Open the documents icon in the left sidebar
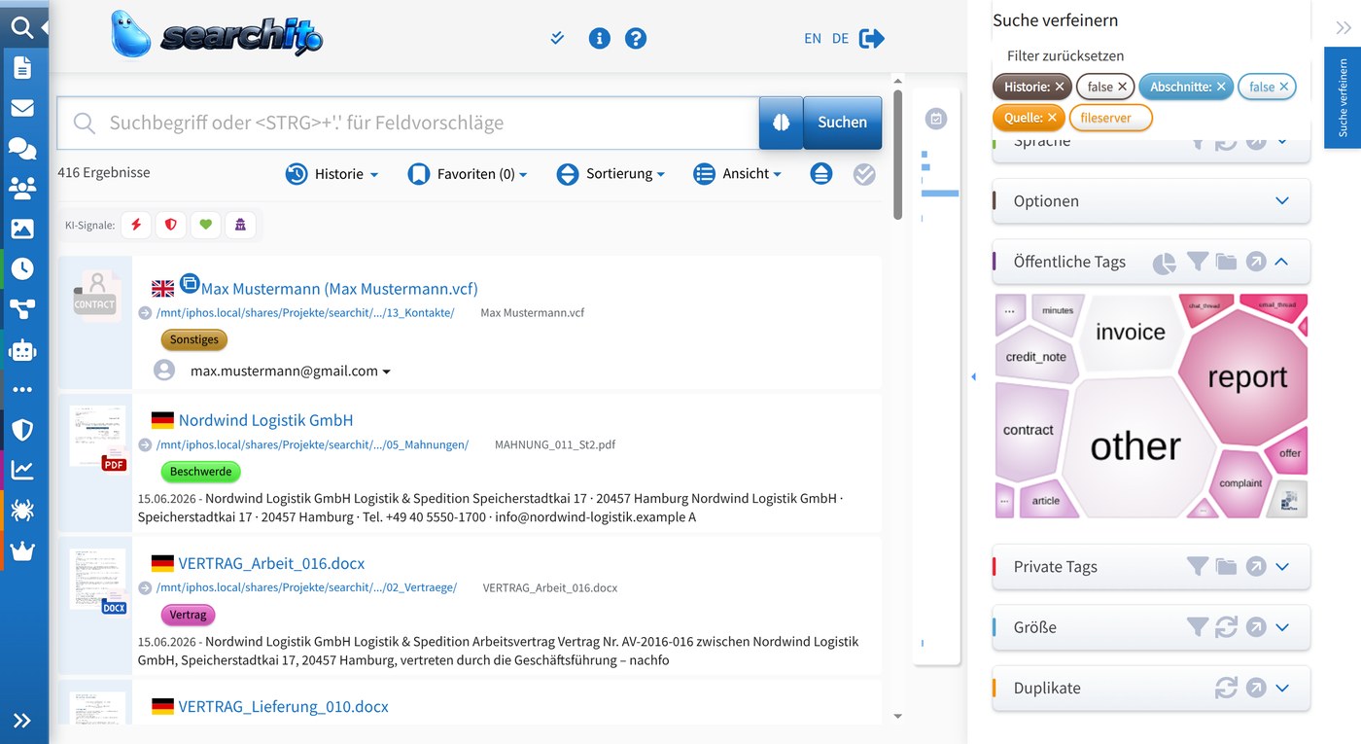This screenshot has width=1361, height=744. tap(21, 67)
